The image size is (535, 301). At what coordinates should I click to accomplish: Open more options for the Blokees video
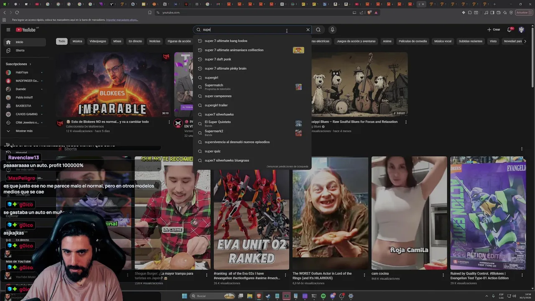169,122
